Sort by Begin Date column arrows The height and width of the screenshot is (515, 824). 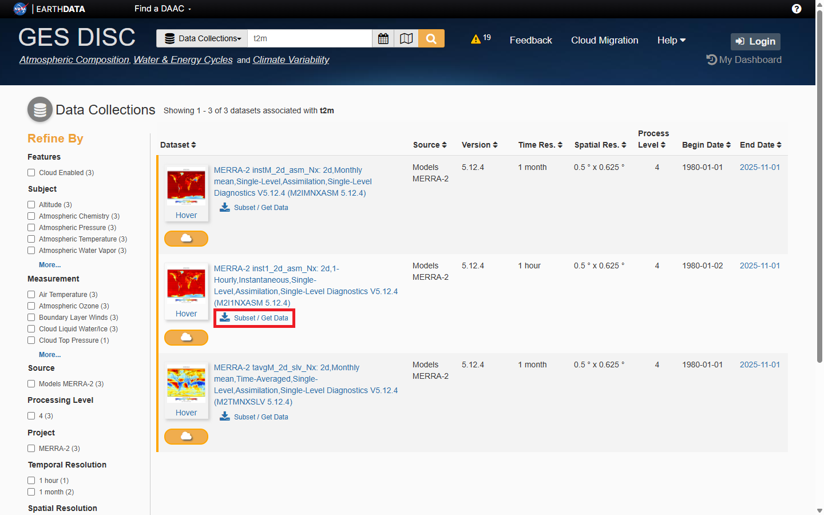tap(728, 145)
